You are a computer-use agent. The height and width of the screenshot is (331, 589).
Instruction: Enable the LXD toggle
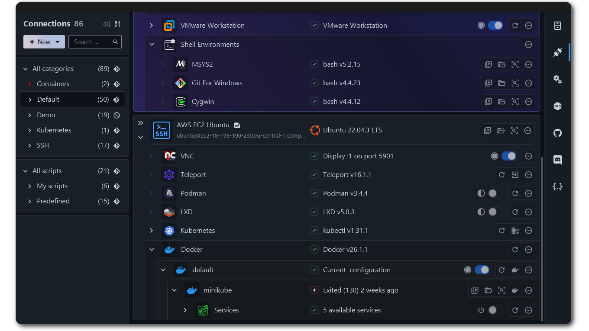click(495, 212)
